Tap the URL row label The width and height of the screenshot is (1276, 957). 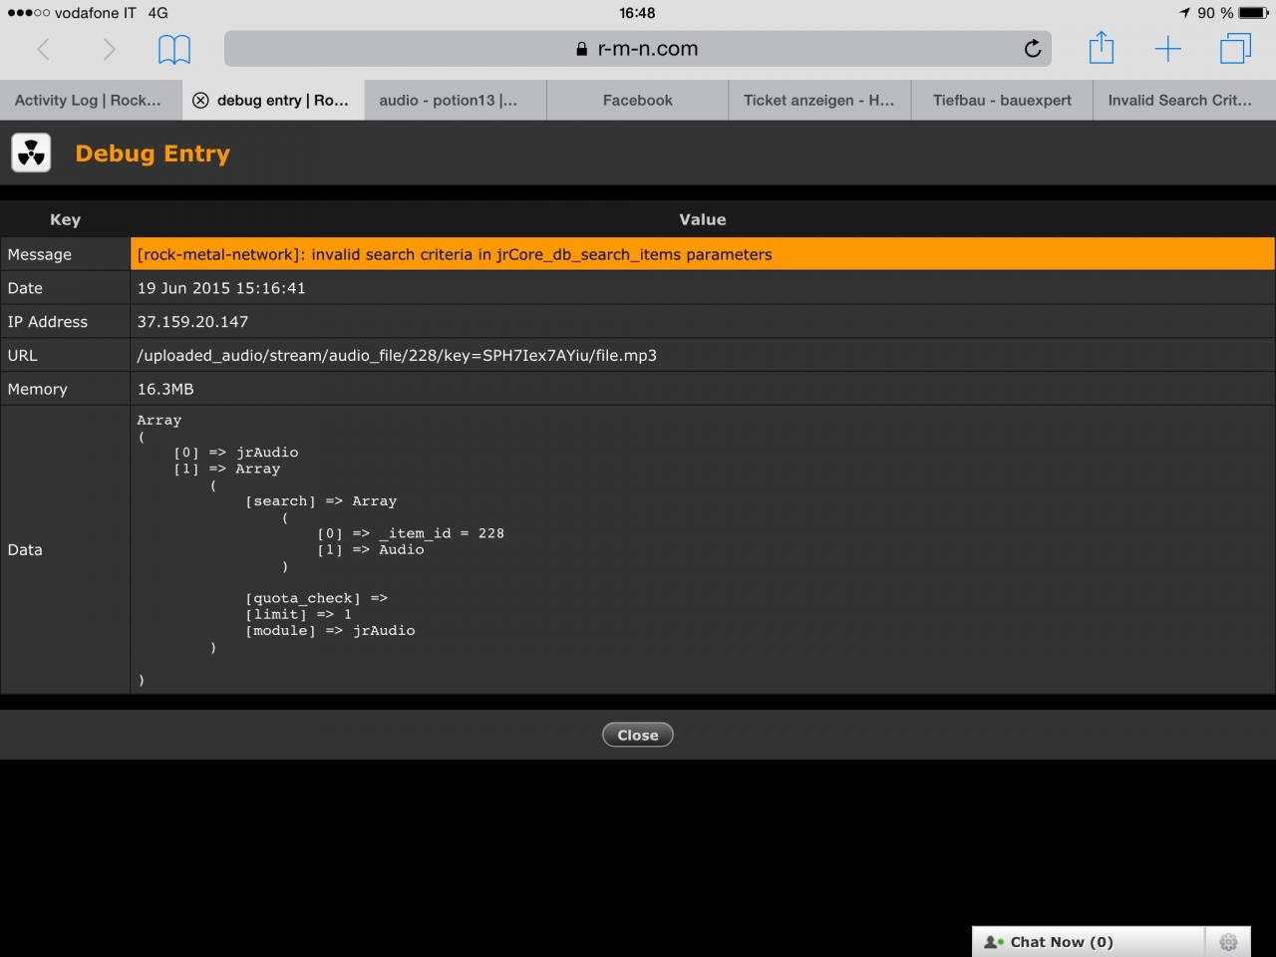22,355
